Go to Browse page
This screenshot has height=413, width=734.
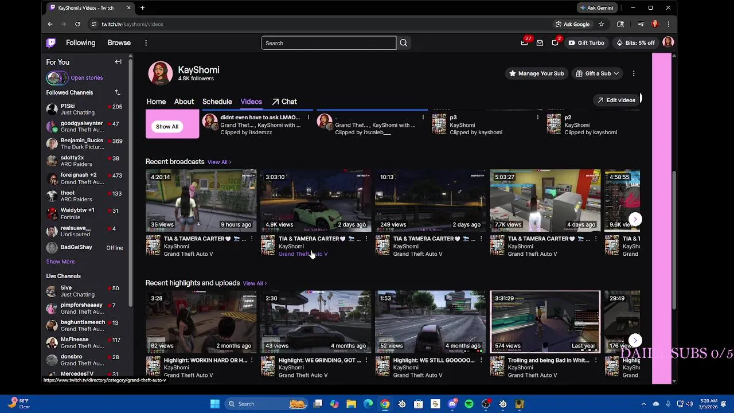119,42
